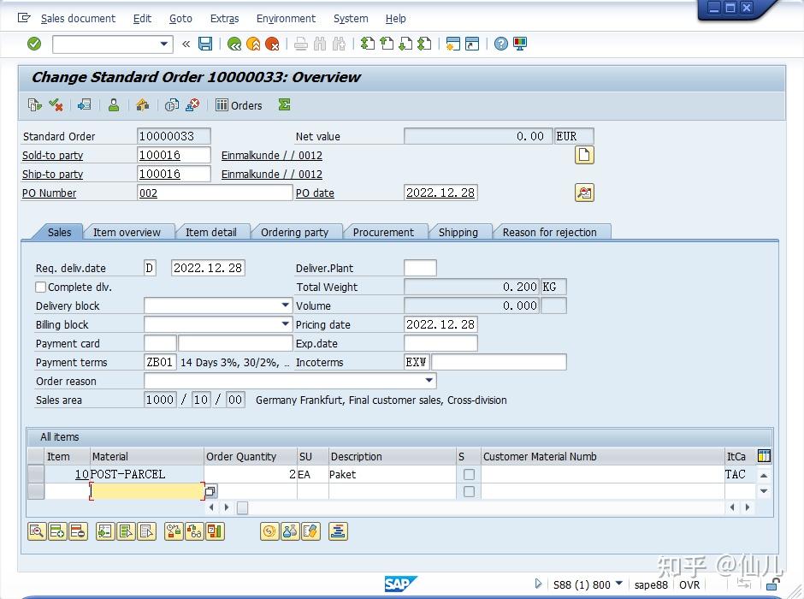Click the PO Number input field
Screen dimensions: 804x599
click(214, 193)
